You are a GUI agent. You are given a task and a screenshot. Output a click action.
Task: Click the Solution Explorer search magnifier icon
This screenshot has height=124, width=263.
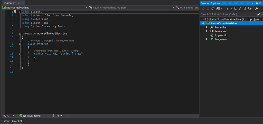click(258, 14)
